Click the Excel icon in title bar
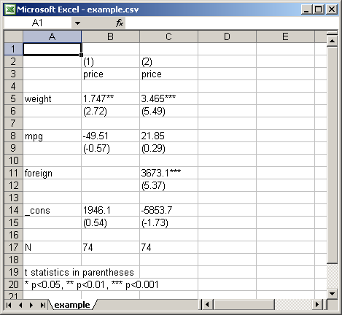The image size is (342, 315). pos(10,9)
